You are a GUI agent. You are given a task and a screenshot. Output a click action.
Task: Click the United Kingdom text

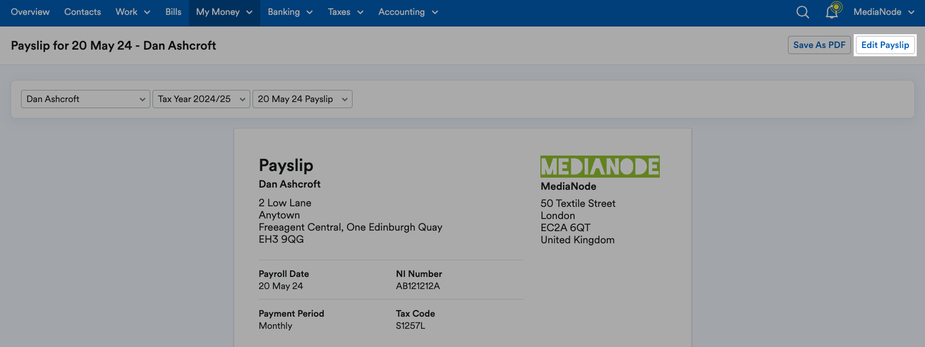[577, 240]
